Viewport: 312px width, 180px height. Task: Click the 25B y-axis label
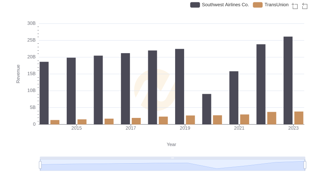[32, 40]
